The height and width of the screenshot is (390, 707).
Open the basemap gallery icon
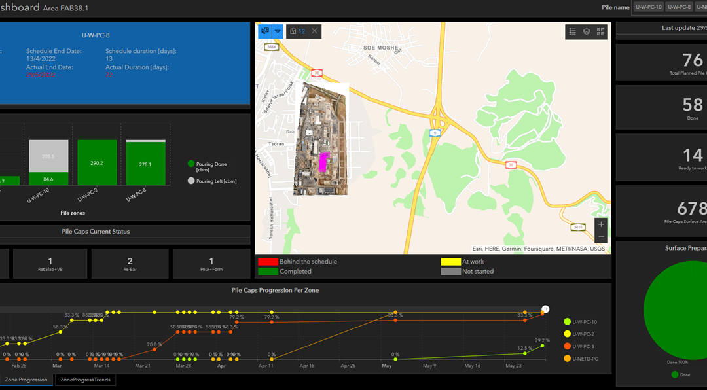coord(600,31)
